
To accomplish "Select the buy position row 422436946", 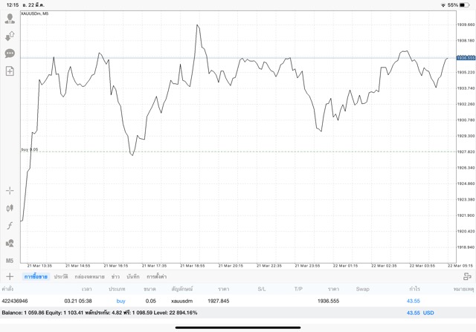I will (x=223, y=301).
